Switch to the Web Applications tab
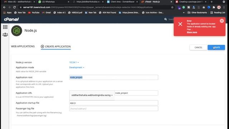The image size is (229, 129). click(23, 46)
